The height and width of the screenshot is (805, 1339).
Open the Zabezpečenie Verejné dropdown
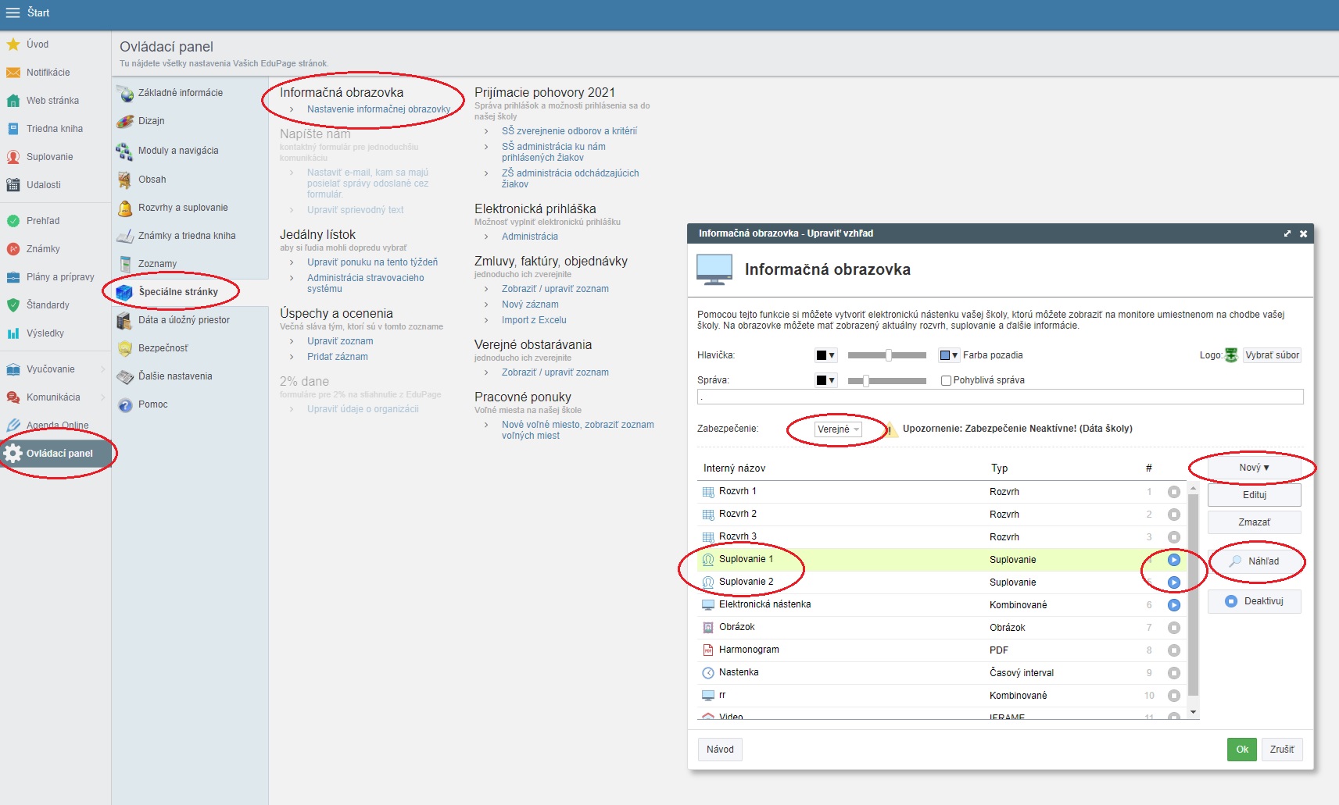point(838,429)
